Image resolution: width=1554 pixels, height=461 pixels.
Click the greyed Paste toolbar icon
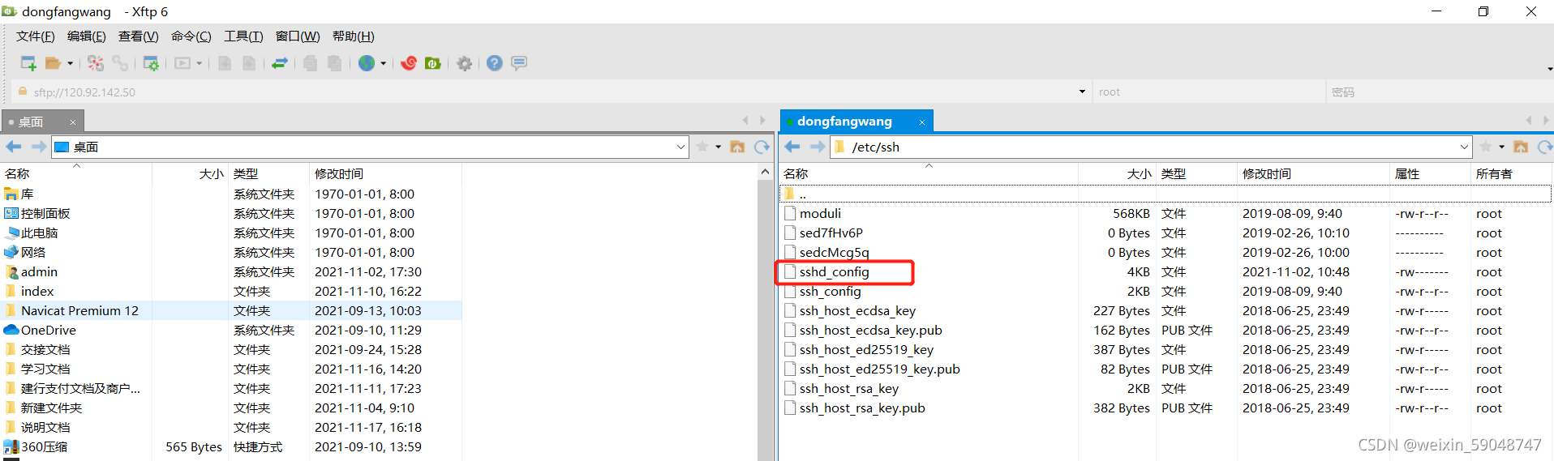pos(334,63)
